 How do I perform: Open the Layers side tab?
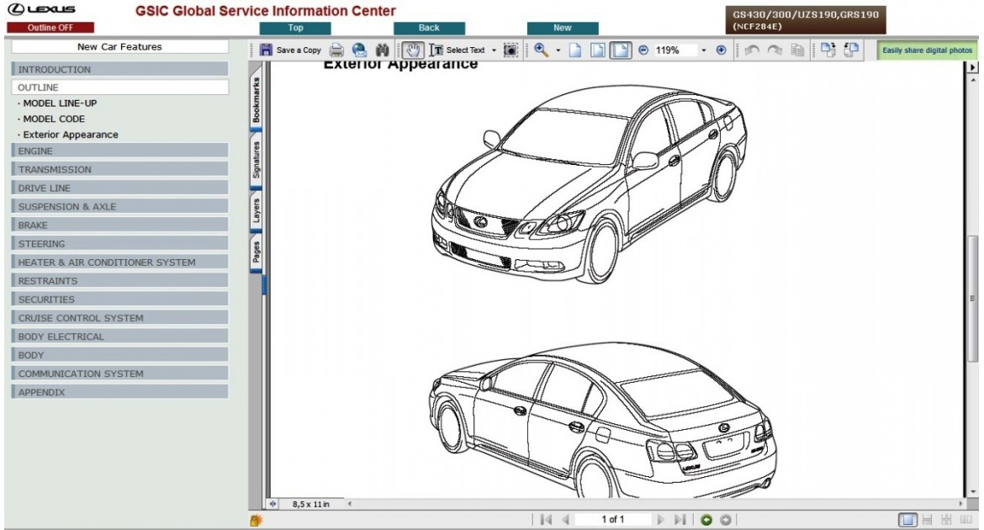[256, 210]
